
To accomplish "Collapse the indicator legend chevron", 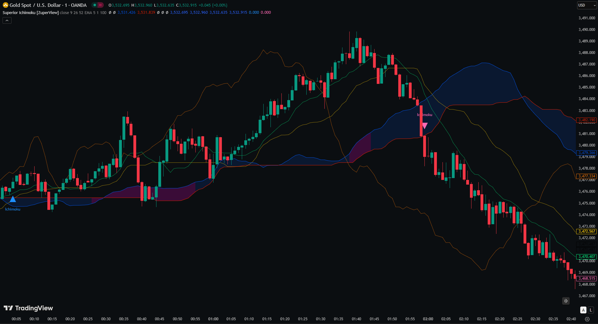I will click(7, 20).
